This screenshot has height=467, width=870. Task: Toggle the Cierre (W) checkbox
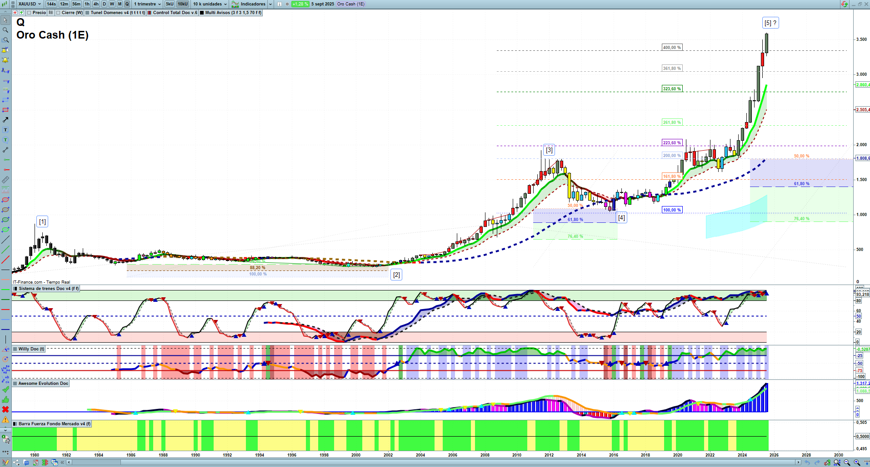click(x=58, y=13)
